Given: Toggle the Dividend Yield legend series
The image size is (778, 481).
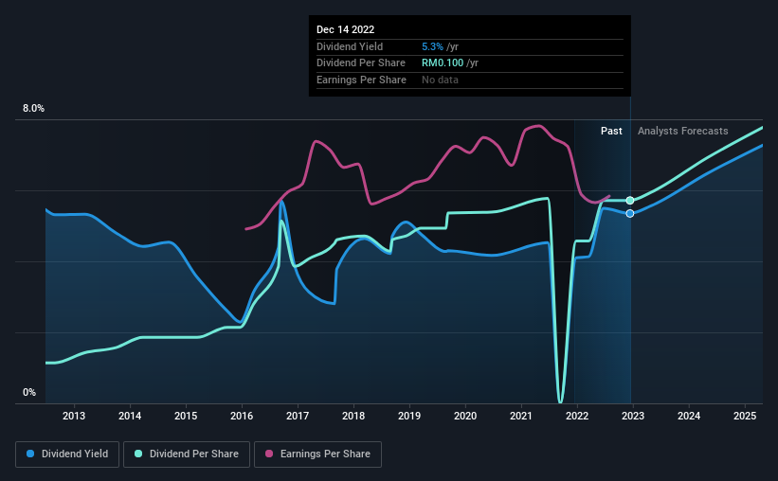Looking at the screenshot, I should tap(67, 454).
